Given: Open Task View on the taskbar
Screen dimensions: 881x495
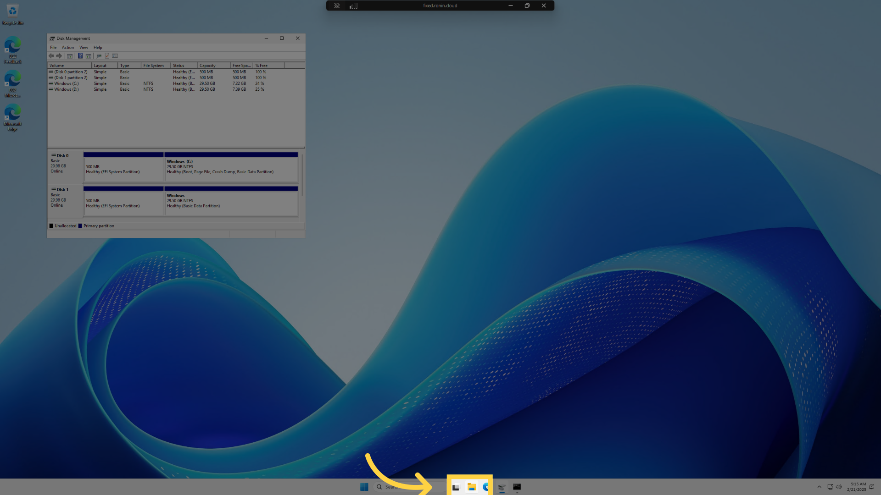Looking at the screenshot, I should tap(456, 487).
